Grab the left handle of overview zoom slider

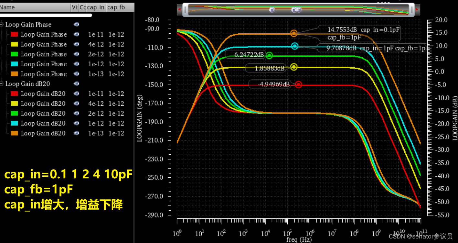[185, 10]
